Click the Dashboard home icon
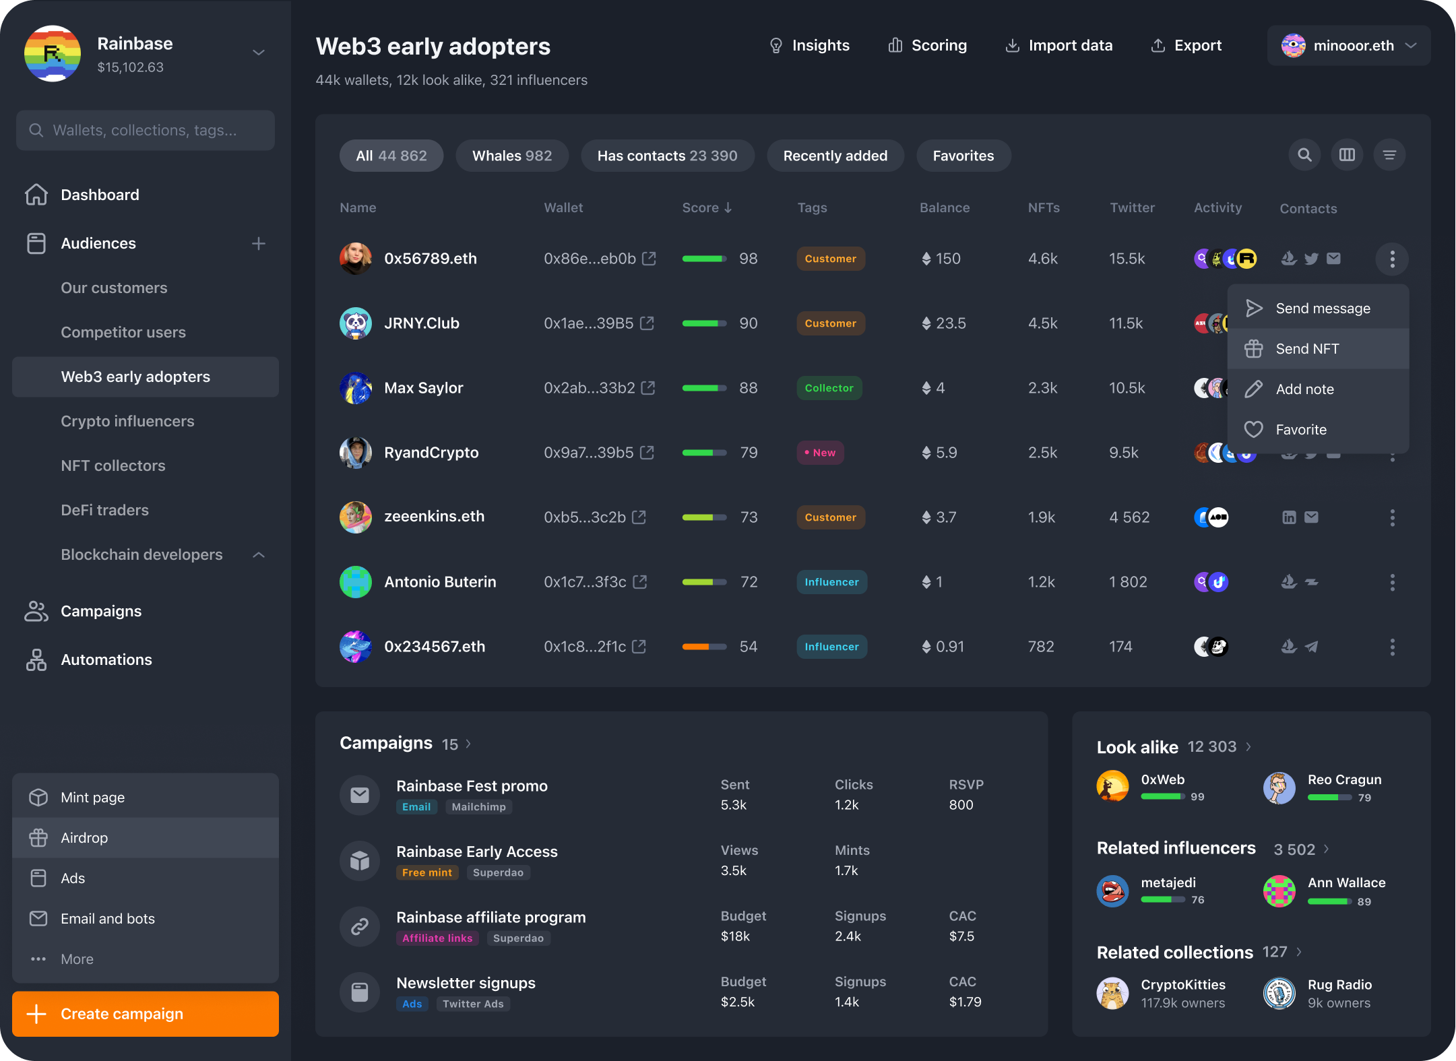The height and width of the screenshot is (1061, 1456). point(36,195)
